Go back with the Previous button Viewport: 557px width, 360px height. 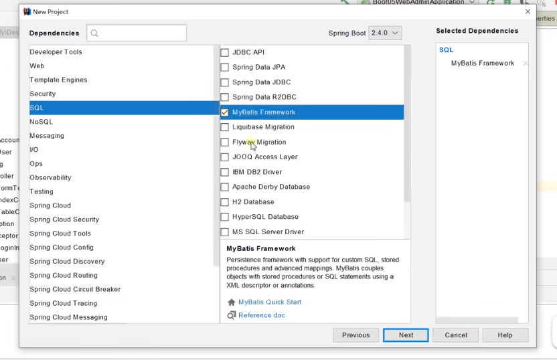tap(355, 335)
